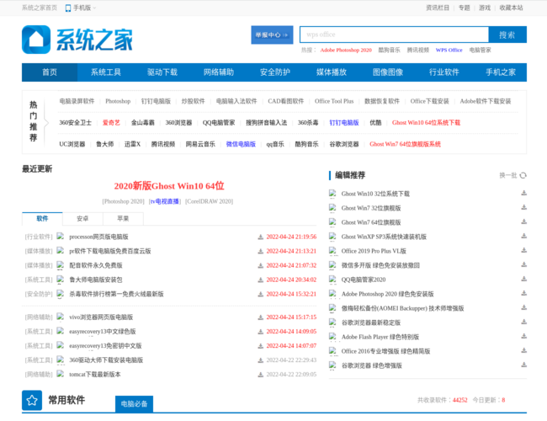The height and width of the screenshot is (421, 547).
Task: Download icon in tomcat下载最新版本 row
Action: (x=260, y=375)
